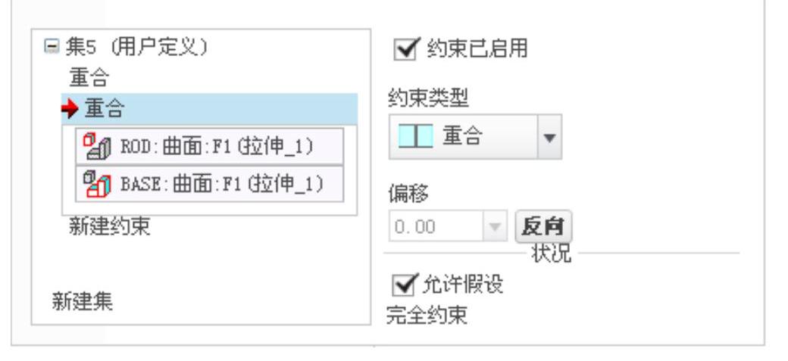Image resolution: width=788 pixels, height=361 pixels.
Task: Select the first 重合 constraint in list
Action: [x=89, y=78]
